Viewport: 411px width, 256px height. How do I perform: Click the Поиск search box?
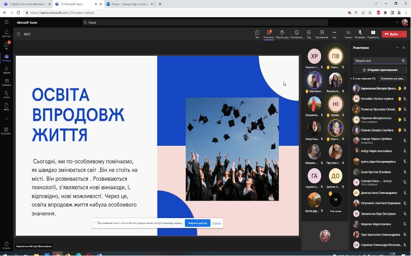(x=205, y=22)
